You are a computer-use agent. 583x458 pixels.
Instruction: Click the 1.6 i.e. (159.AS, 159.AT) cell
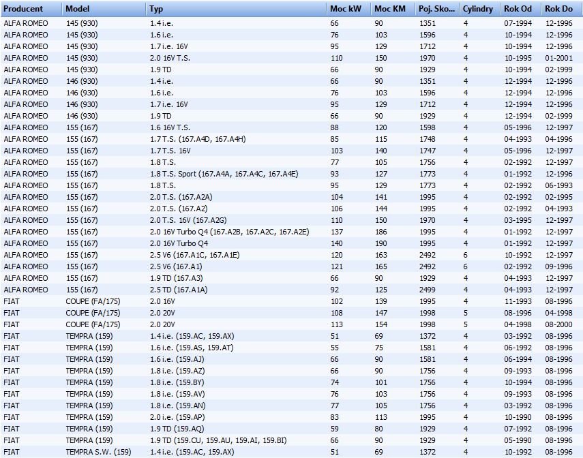pyautogui.click(x=192, y=348)
